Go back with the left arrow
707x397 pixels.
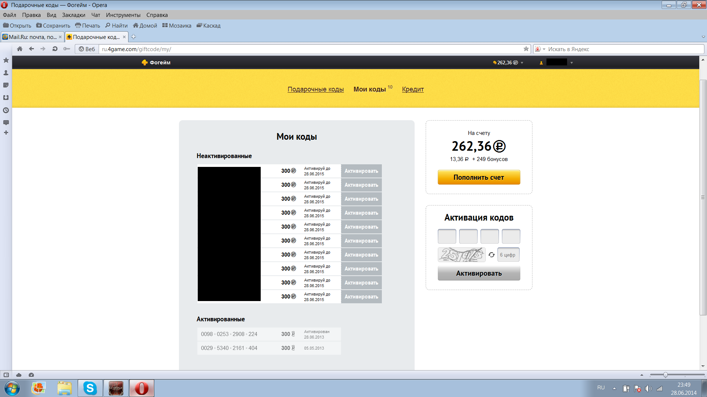[x=31, y=49]
